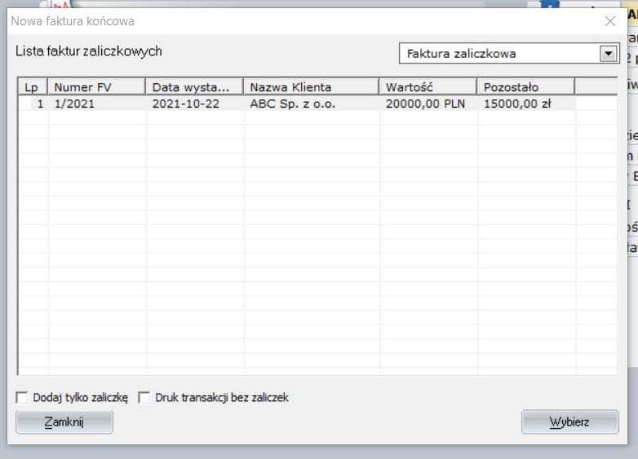Enable Druk transakcji bez zaliczek checkbox
Image resolution: width=638 pixels, height=459 pixels.
click(x=144, y=398)
